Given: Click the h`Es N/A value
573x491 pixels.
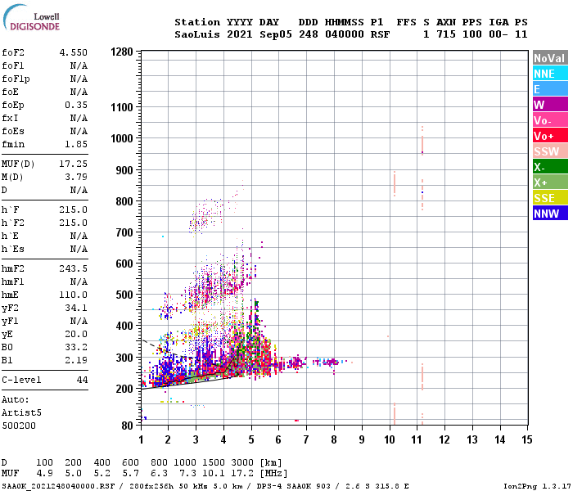Looking at the screenshot, I should (x=79, y=249).
